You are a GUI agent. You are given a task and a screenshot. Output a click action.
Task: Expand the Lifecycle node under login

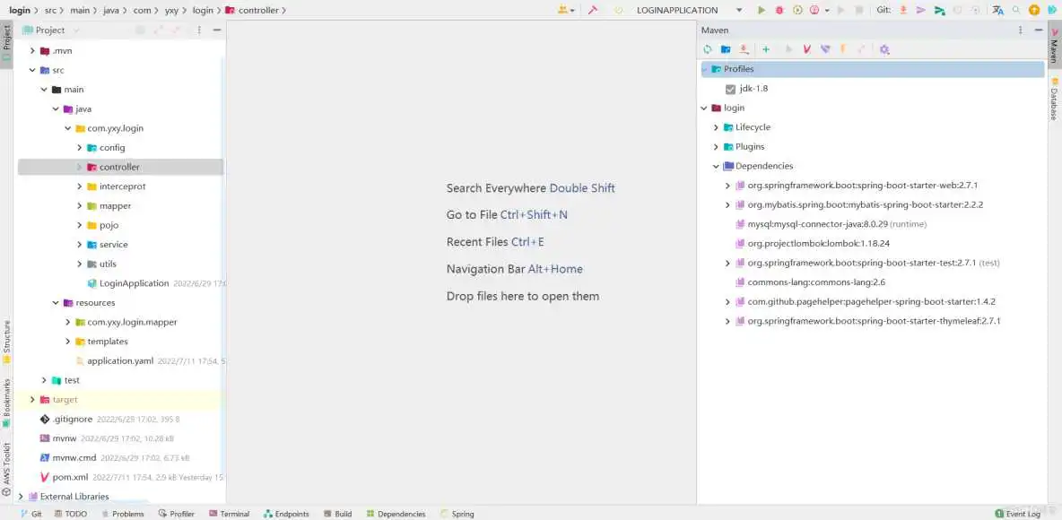715,126
